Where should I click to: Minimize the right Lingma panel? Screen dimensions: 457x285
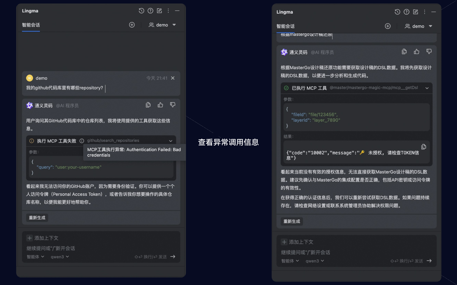(434, 12)
